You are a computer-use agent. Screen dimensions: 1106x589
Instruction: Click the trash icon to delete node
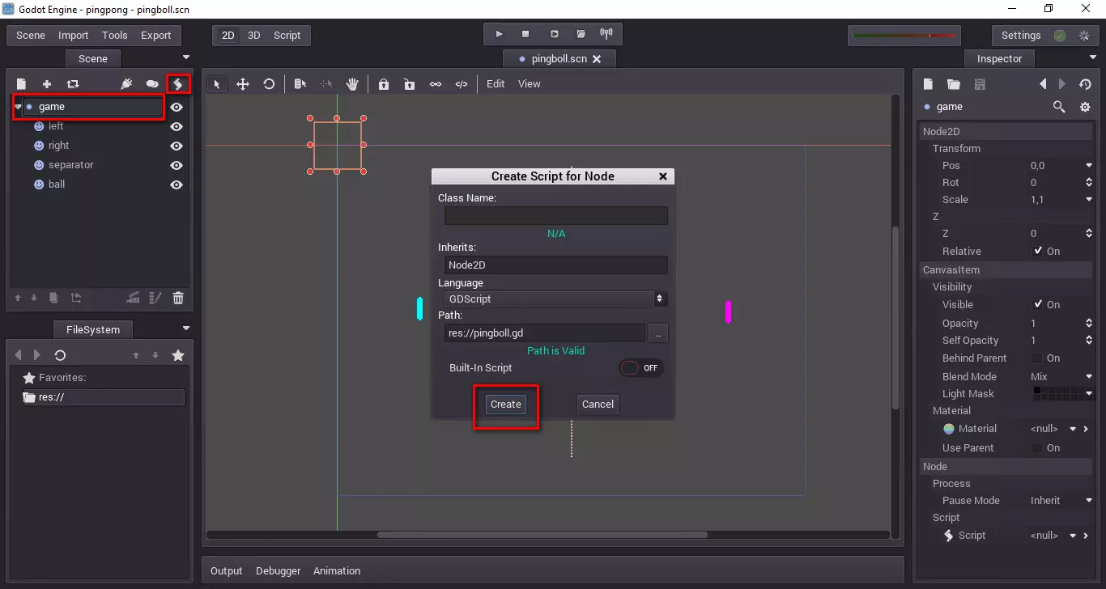[178, 299]
